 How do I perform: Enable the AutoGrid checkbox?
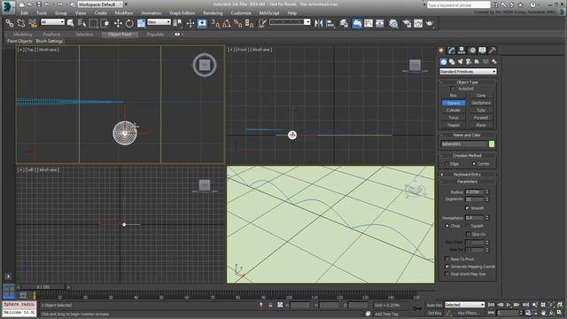[x=453, y=89]
